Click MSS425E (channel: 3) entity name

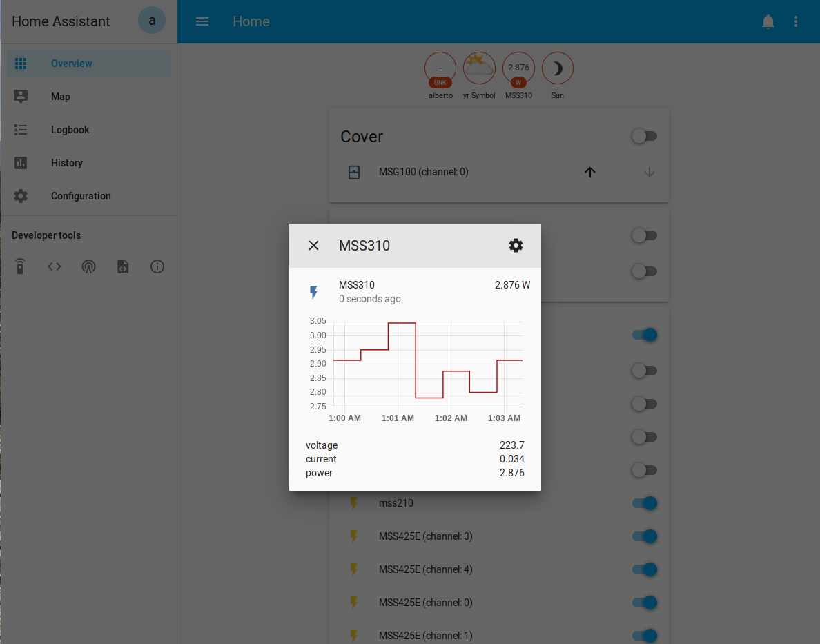point(426,536)
